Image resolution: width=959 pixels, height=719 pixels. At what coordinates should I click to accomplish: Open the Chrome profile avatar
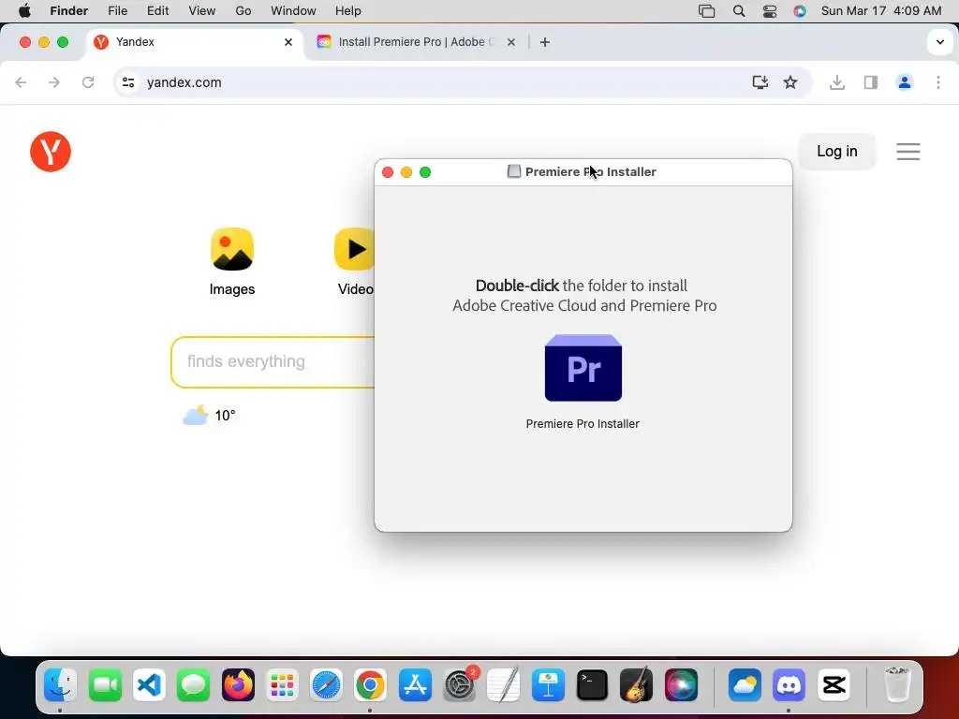tap(904, 82)
